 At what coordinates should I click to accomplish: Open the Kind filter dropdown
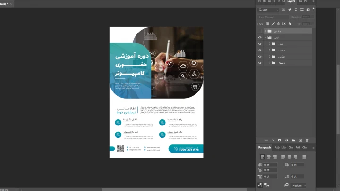pos(268,9)
